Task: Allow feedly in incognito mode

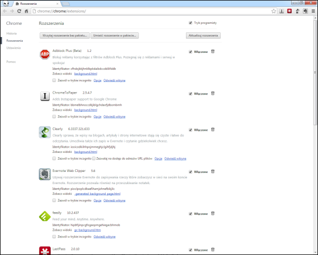Action: point(54,236)
